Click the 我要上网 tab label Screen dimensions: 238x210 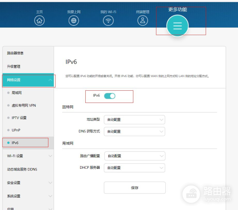point(74,12)
